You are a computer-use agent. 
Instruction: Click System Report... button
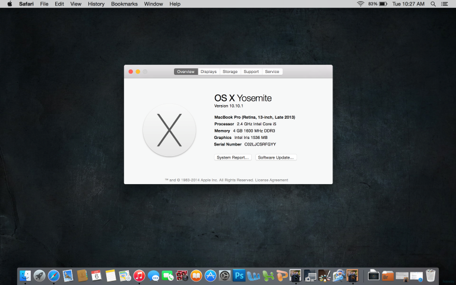pos(233,157)
